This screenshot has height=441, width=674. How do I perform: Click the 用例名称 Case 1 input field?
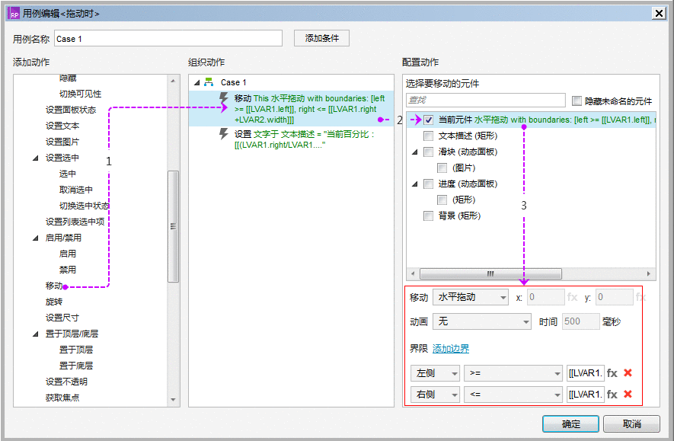click(168, 39)
